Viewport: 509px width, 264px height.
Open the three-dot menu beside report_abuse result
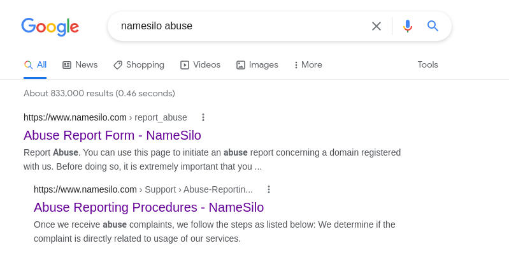tap(203, 117)
